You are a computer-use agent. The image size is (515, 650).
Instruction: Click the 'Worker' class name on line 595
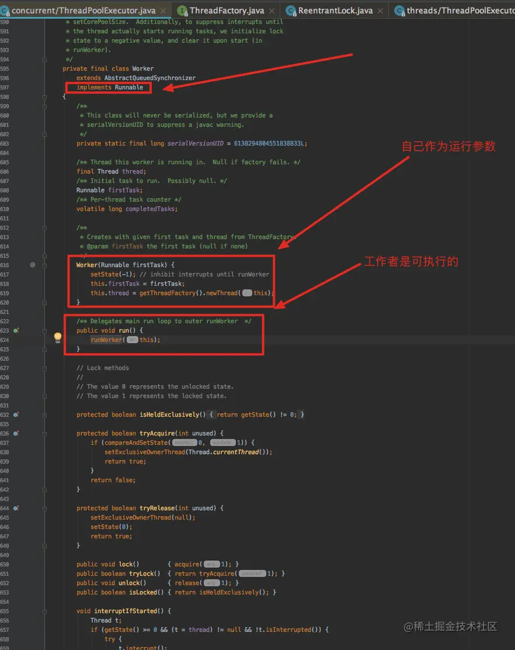click(143, 68)
